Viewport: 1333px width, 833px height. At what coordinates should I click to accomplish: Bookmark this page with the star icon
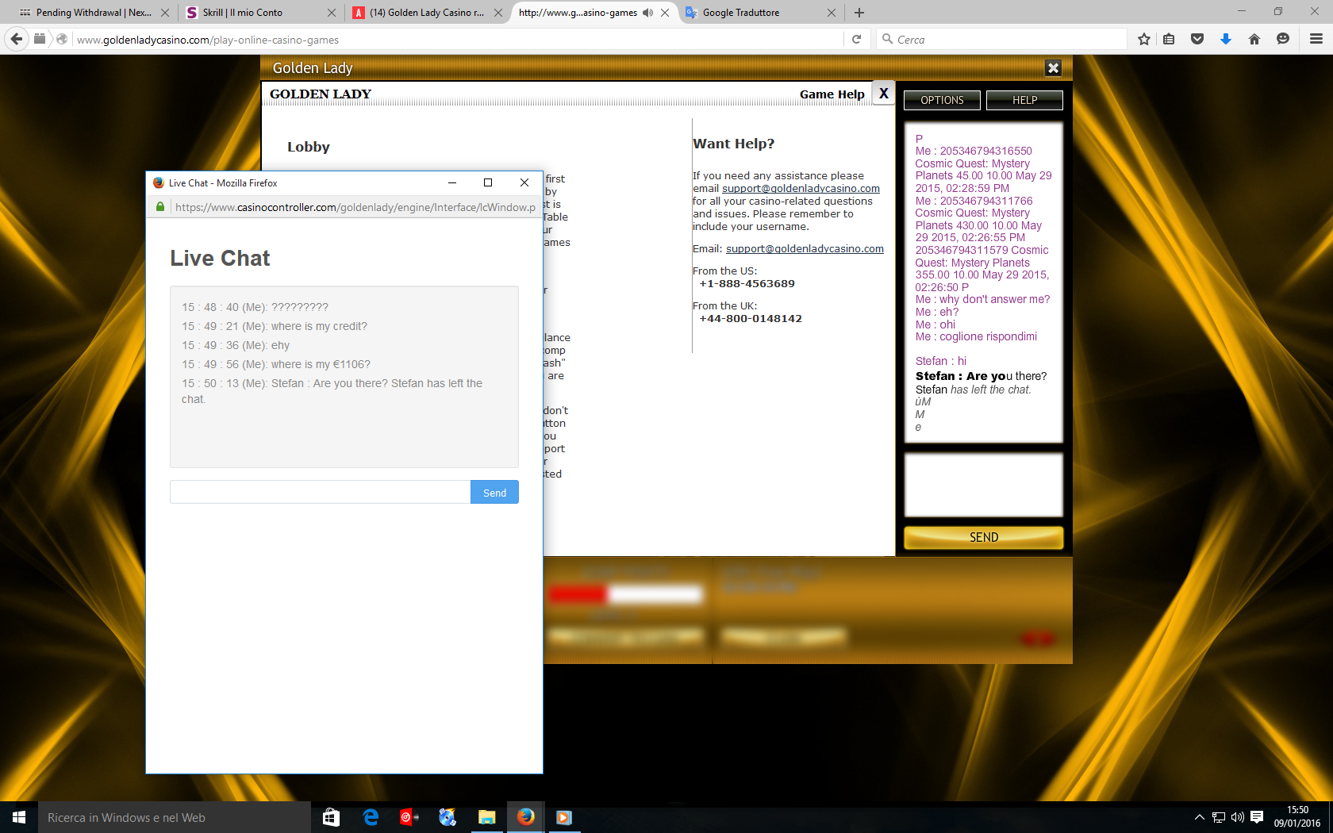1143,39
